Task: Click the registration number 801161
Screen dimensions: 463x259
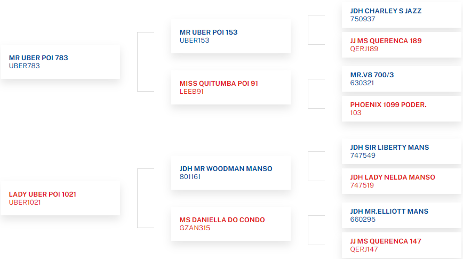Action: [x=190, y=177]
